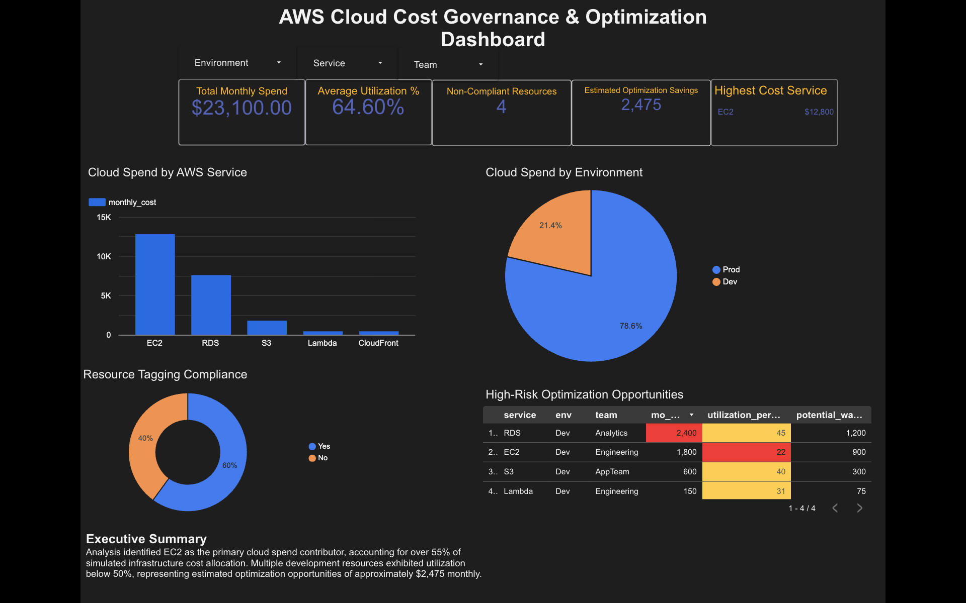Viewport: 966px width, 603px height.
Task: Click the monthly_cost legend swatch
Action: (x=97, y=202)
